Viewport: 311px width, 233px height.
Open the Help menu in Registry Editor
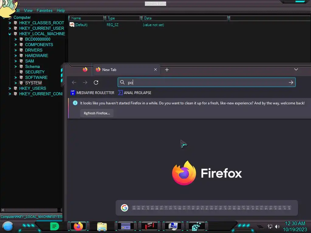tap(61, 11)
